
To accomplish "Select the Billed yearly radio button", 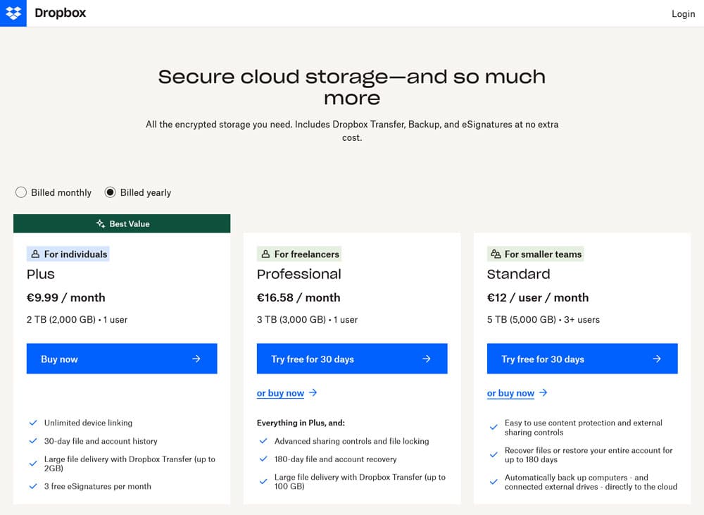I will pos(111,192).
